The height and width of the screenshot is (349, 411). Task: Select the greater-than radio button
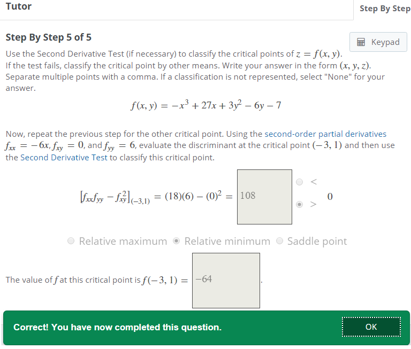pyautogui.click(x=300, y=204)
